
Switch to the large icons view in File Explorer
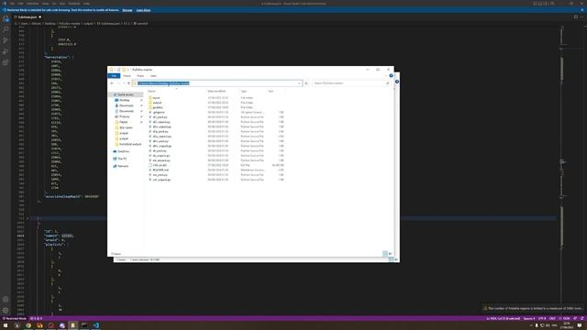click(391, 254)
